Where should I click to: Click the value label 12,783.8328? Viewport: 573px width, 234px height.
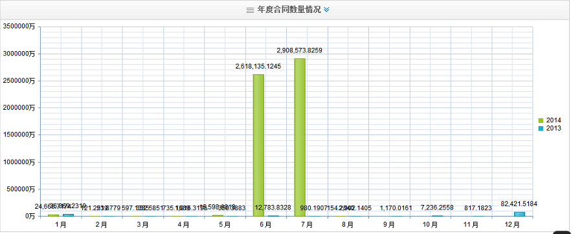coord(273,207)
